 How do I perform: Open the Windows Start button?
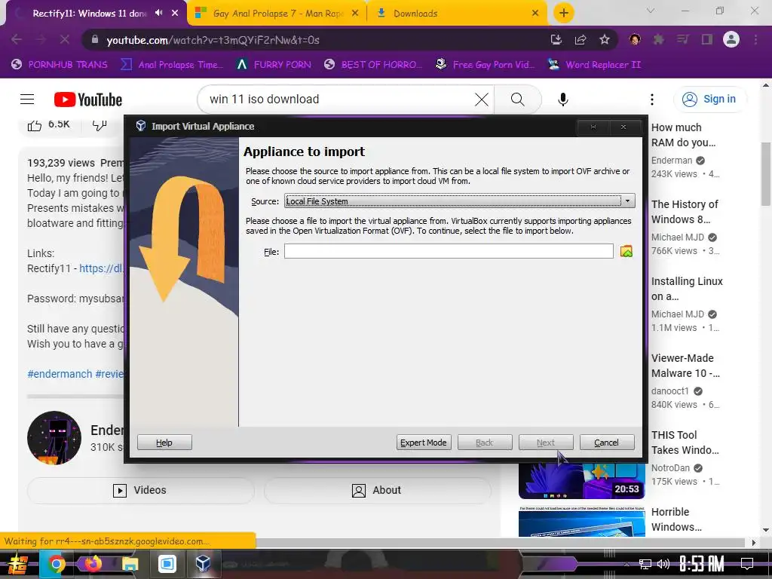pyautogui.click(x=17, y=564)
